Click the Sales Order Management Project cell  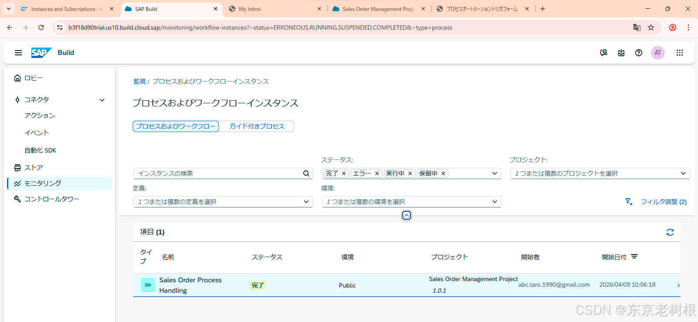tap(473, 279)
